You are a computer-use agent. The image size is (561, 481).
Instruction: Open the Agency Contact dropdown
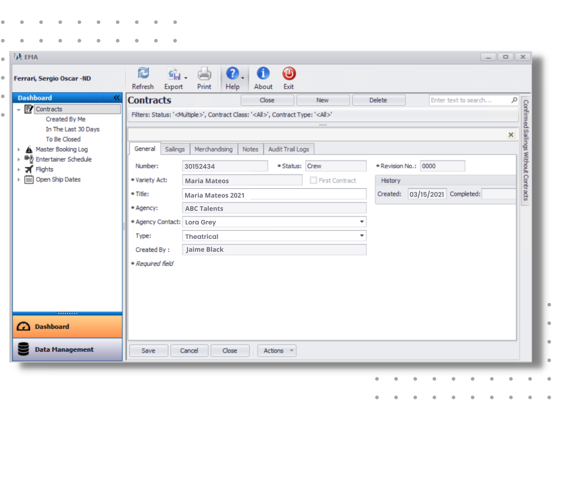pos(362,222)
